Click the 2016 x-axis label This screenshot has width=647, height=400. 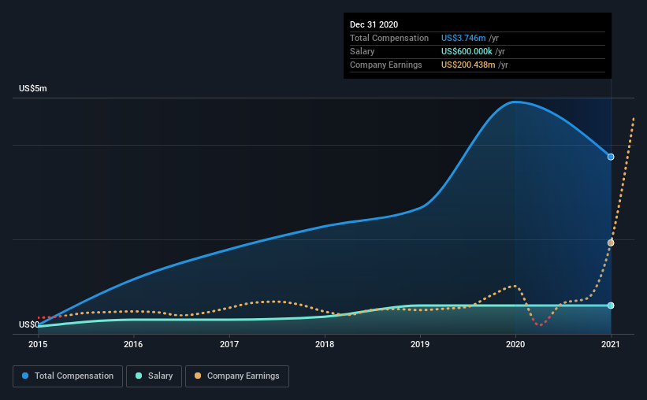pos(133,344)
